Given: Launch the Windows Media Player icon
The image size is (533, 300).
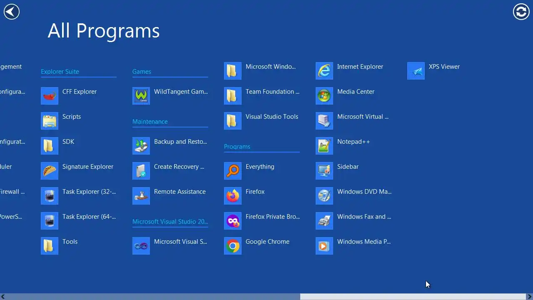Looking at the screenshot, I should 324,246.
